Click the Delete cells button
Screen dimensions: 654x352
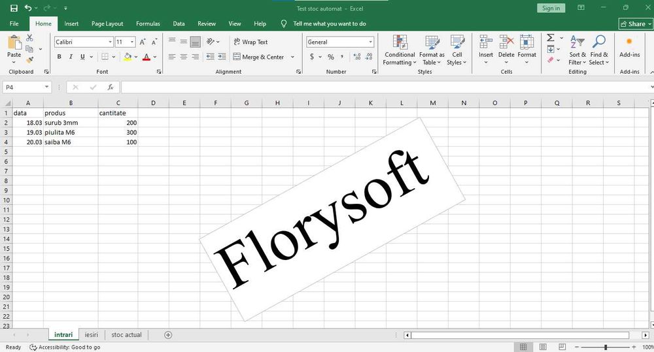coord(506,50)
